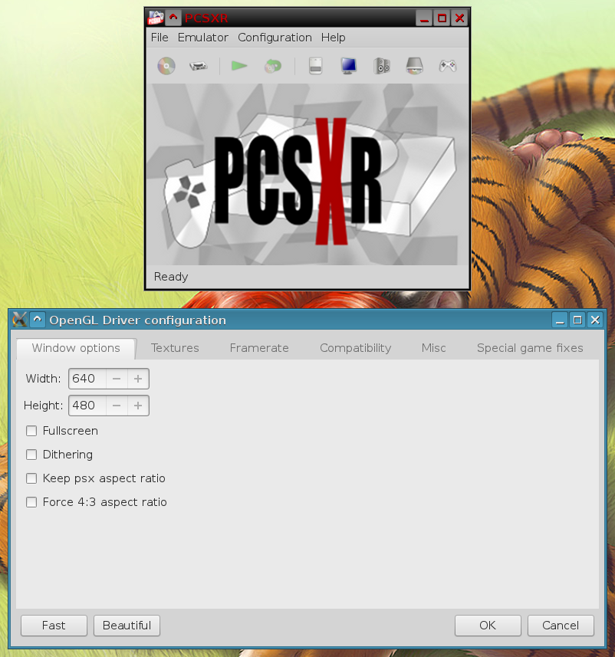Viewport: 615px width, 657px height.
Task: Click the PCSXR logo image
Action: (x=307, y=174)
